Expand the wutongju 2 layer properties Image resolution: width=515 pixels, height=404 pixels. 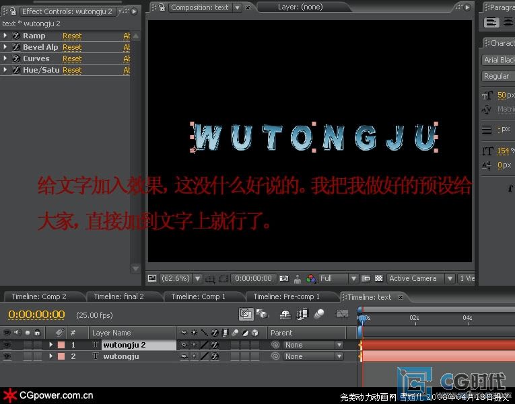[50, 345]
